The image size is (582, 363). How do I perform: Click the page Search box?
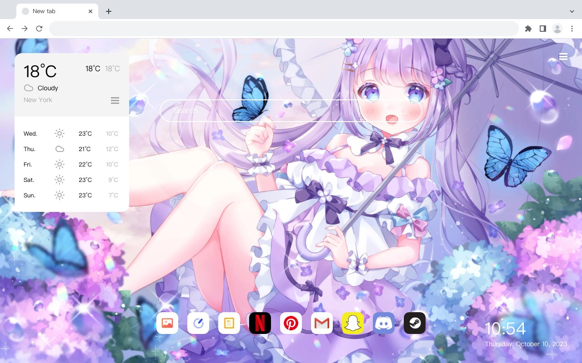291,110
